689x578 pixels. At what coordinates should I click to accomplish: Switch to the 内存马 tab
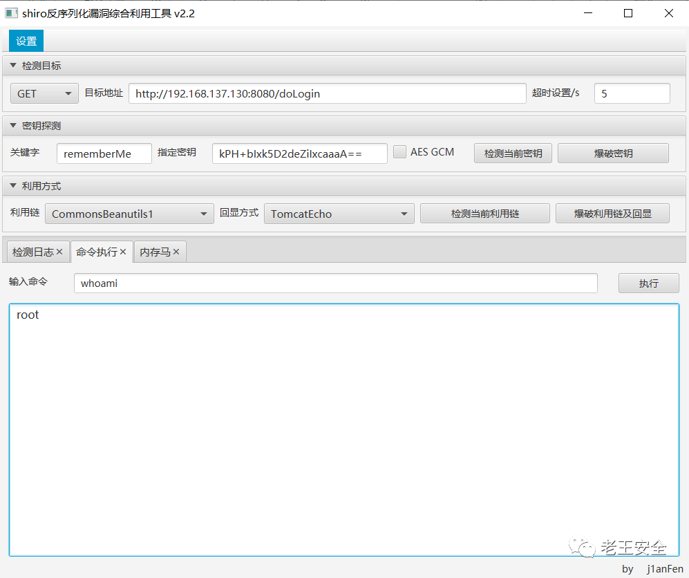[155, 252]
